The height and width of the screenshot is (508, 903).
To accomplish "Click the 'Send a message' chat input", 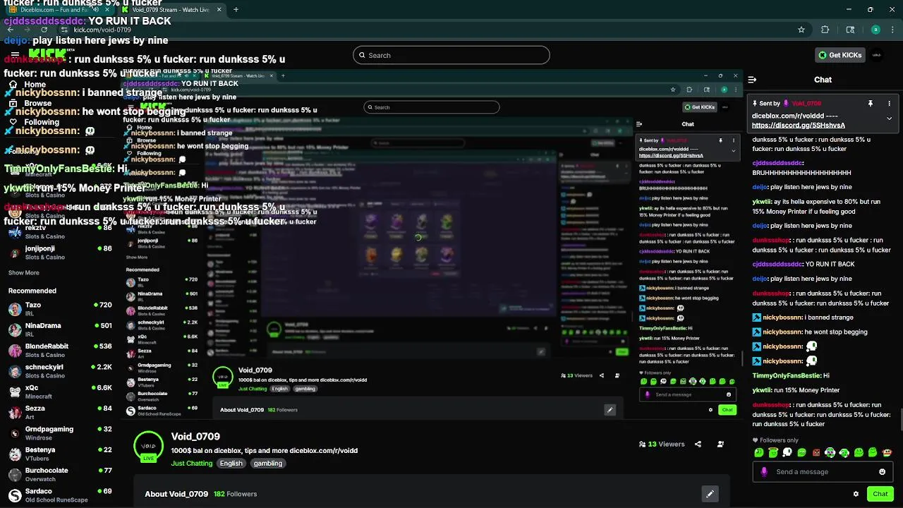I will pos(822,472).
